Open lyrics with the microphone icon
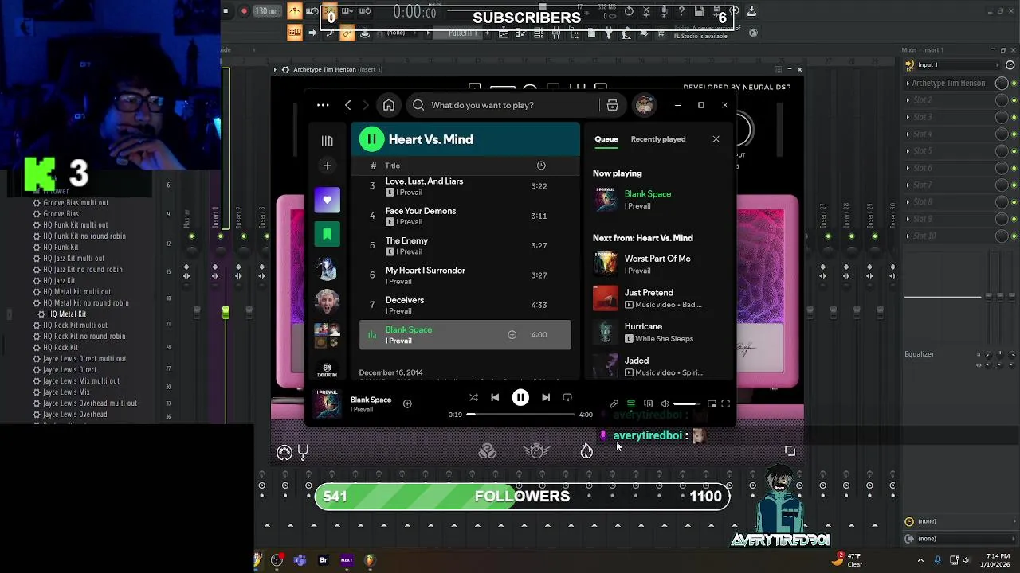The width and height of the screenshot is (1020, 573). pyautogui.click(x=614, y=404)
